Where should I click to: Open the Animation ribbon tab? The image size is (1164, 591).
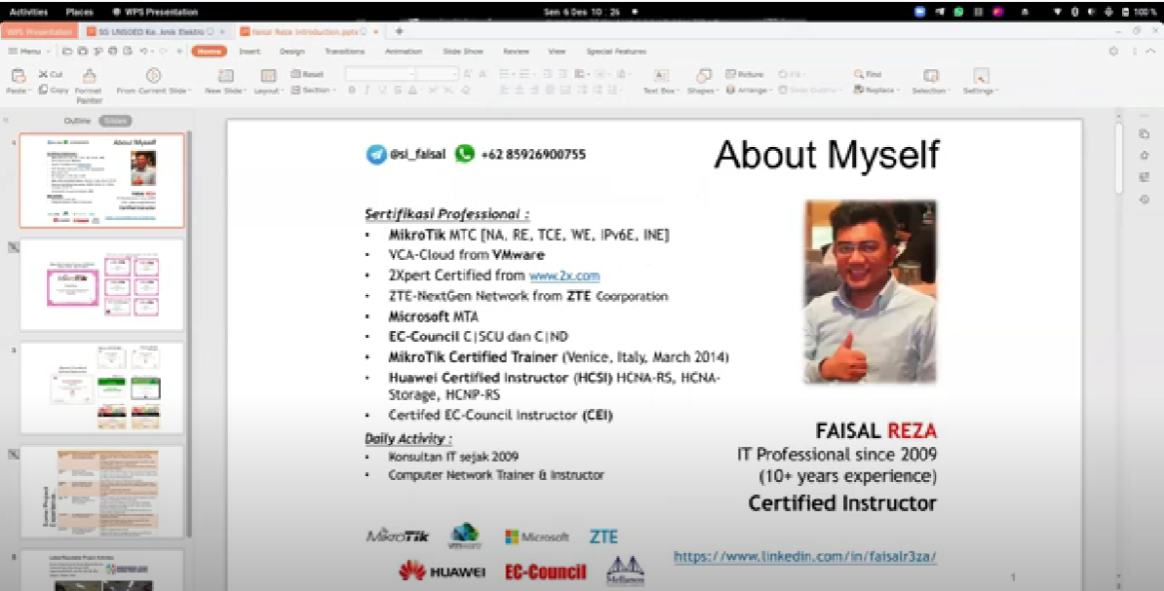tap(403, 52)
